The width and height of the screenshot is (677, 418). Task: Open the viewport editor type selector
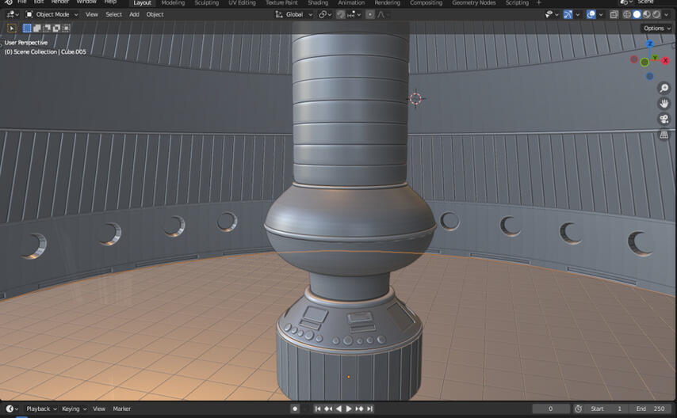13,15
